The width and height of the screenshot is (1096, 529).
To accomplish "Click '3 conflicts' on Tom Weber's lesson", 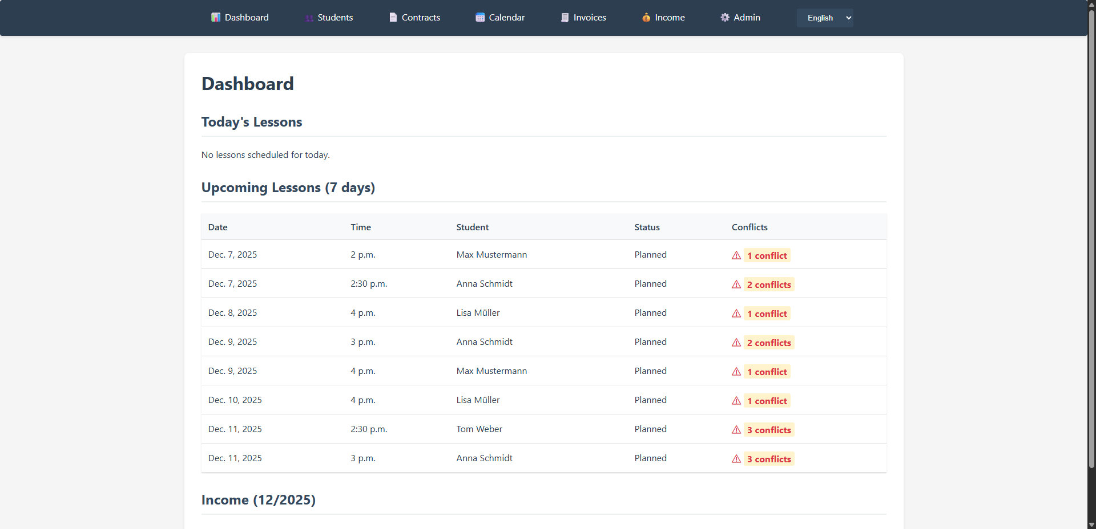I will (769, 429).
